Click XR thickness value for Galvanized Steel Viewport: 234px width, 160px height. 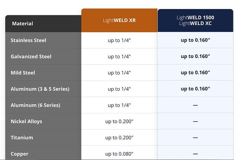(119, 57)
